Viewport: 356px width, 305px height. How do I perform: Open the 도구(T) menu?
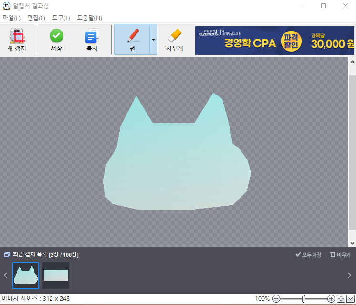pyautogui.click(x=61, y=18)
